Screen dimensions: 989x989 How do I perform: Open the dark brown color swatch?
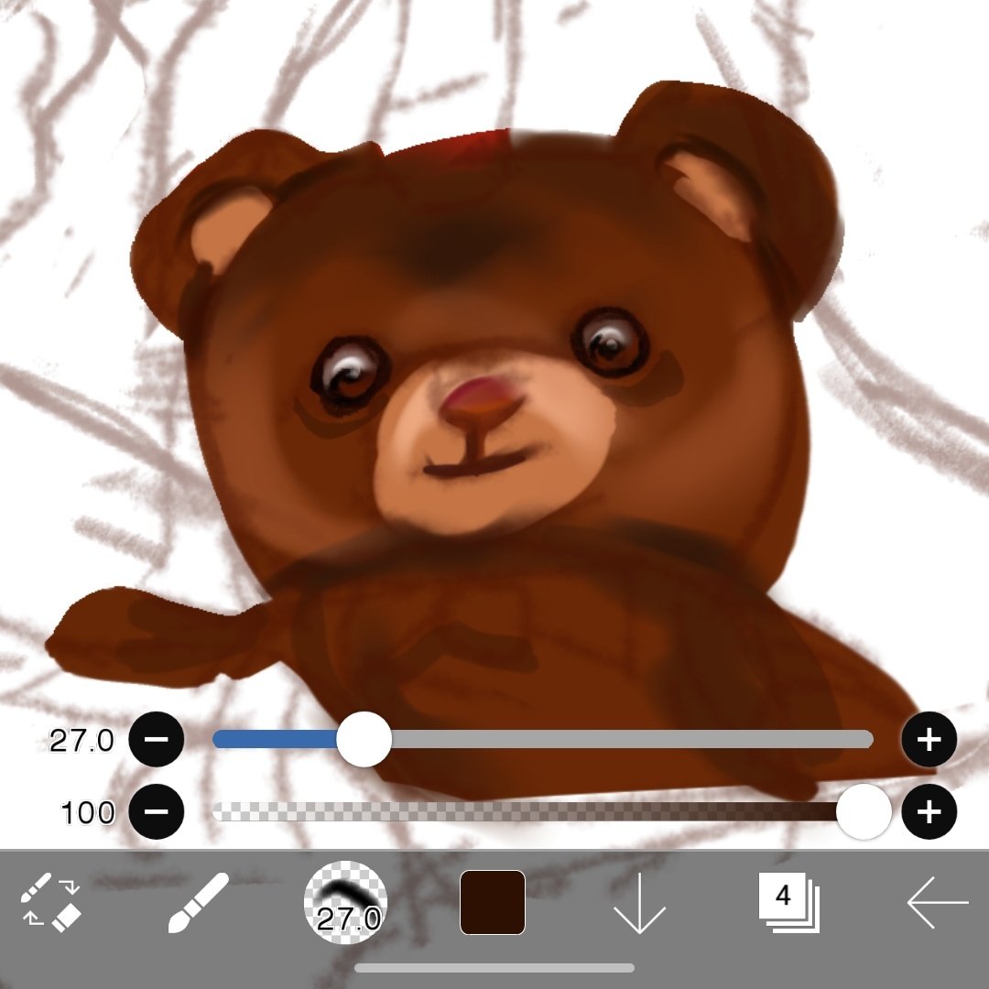493,902
